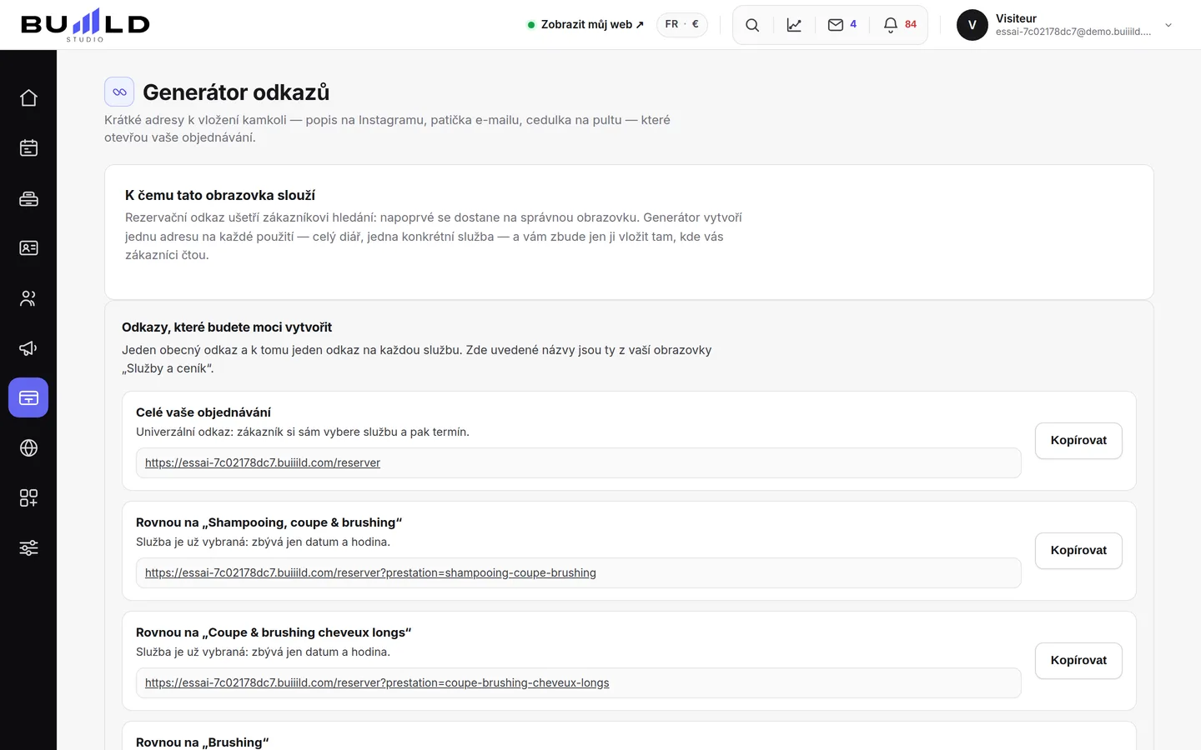Open the general /reserver URL
The height and width of the screenshot is (750, 1201).
(263, 462)
